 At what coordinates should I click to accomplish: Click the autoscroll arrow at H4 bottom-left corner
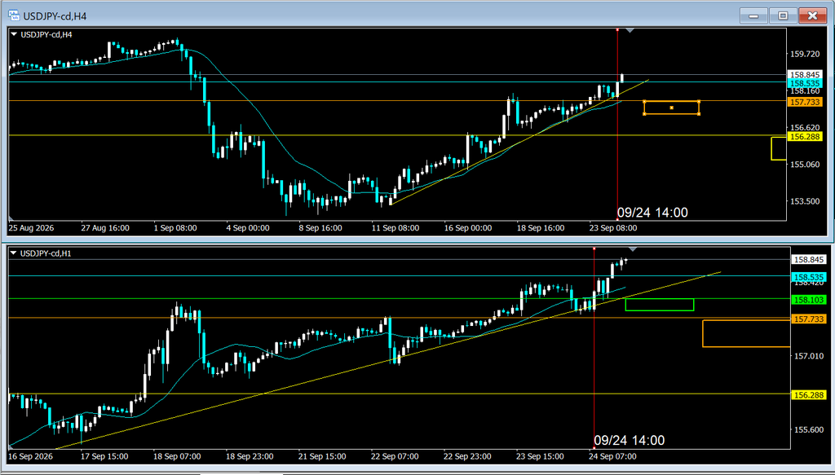(x=11, y=218)
